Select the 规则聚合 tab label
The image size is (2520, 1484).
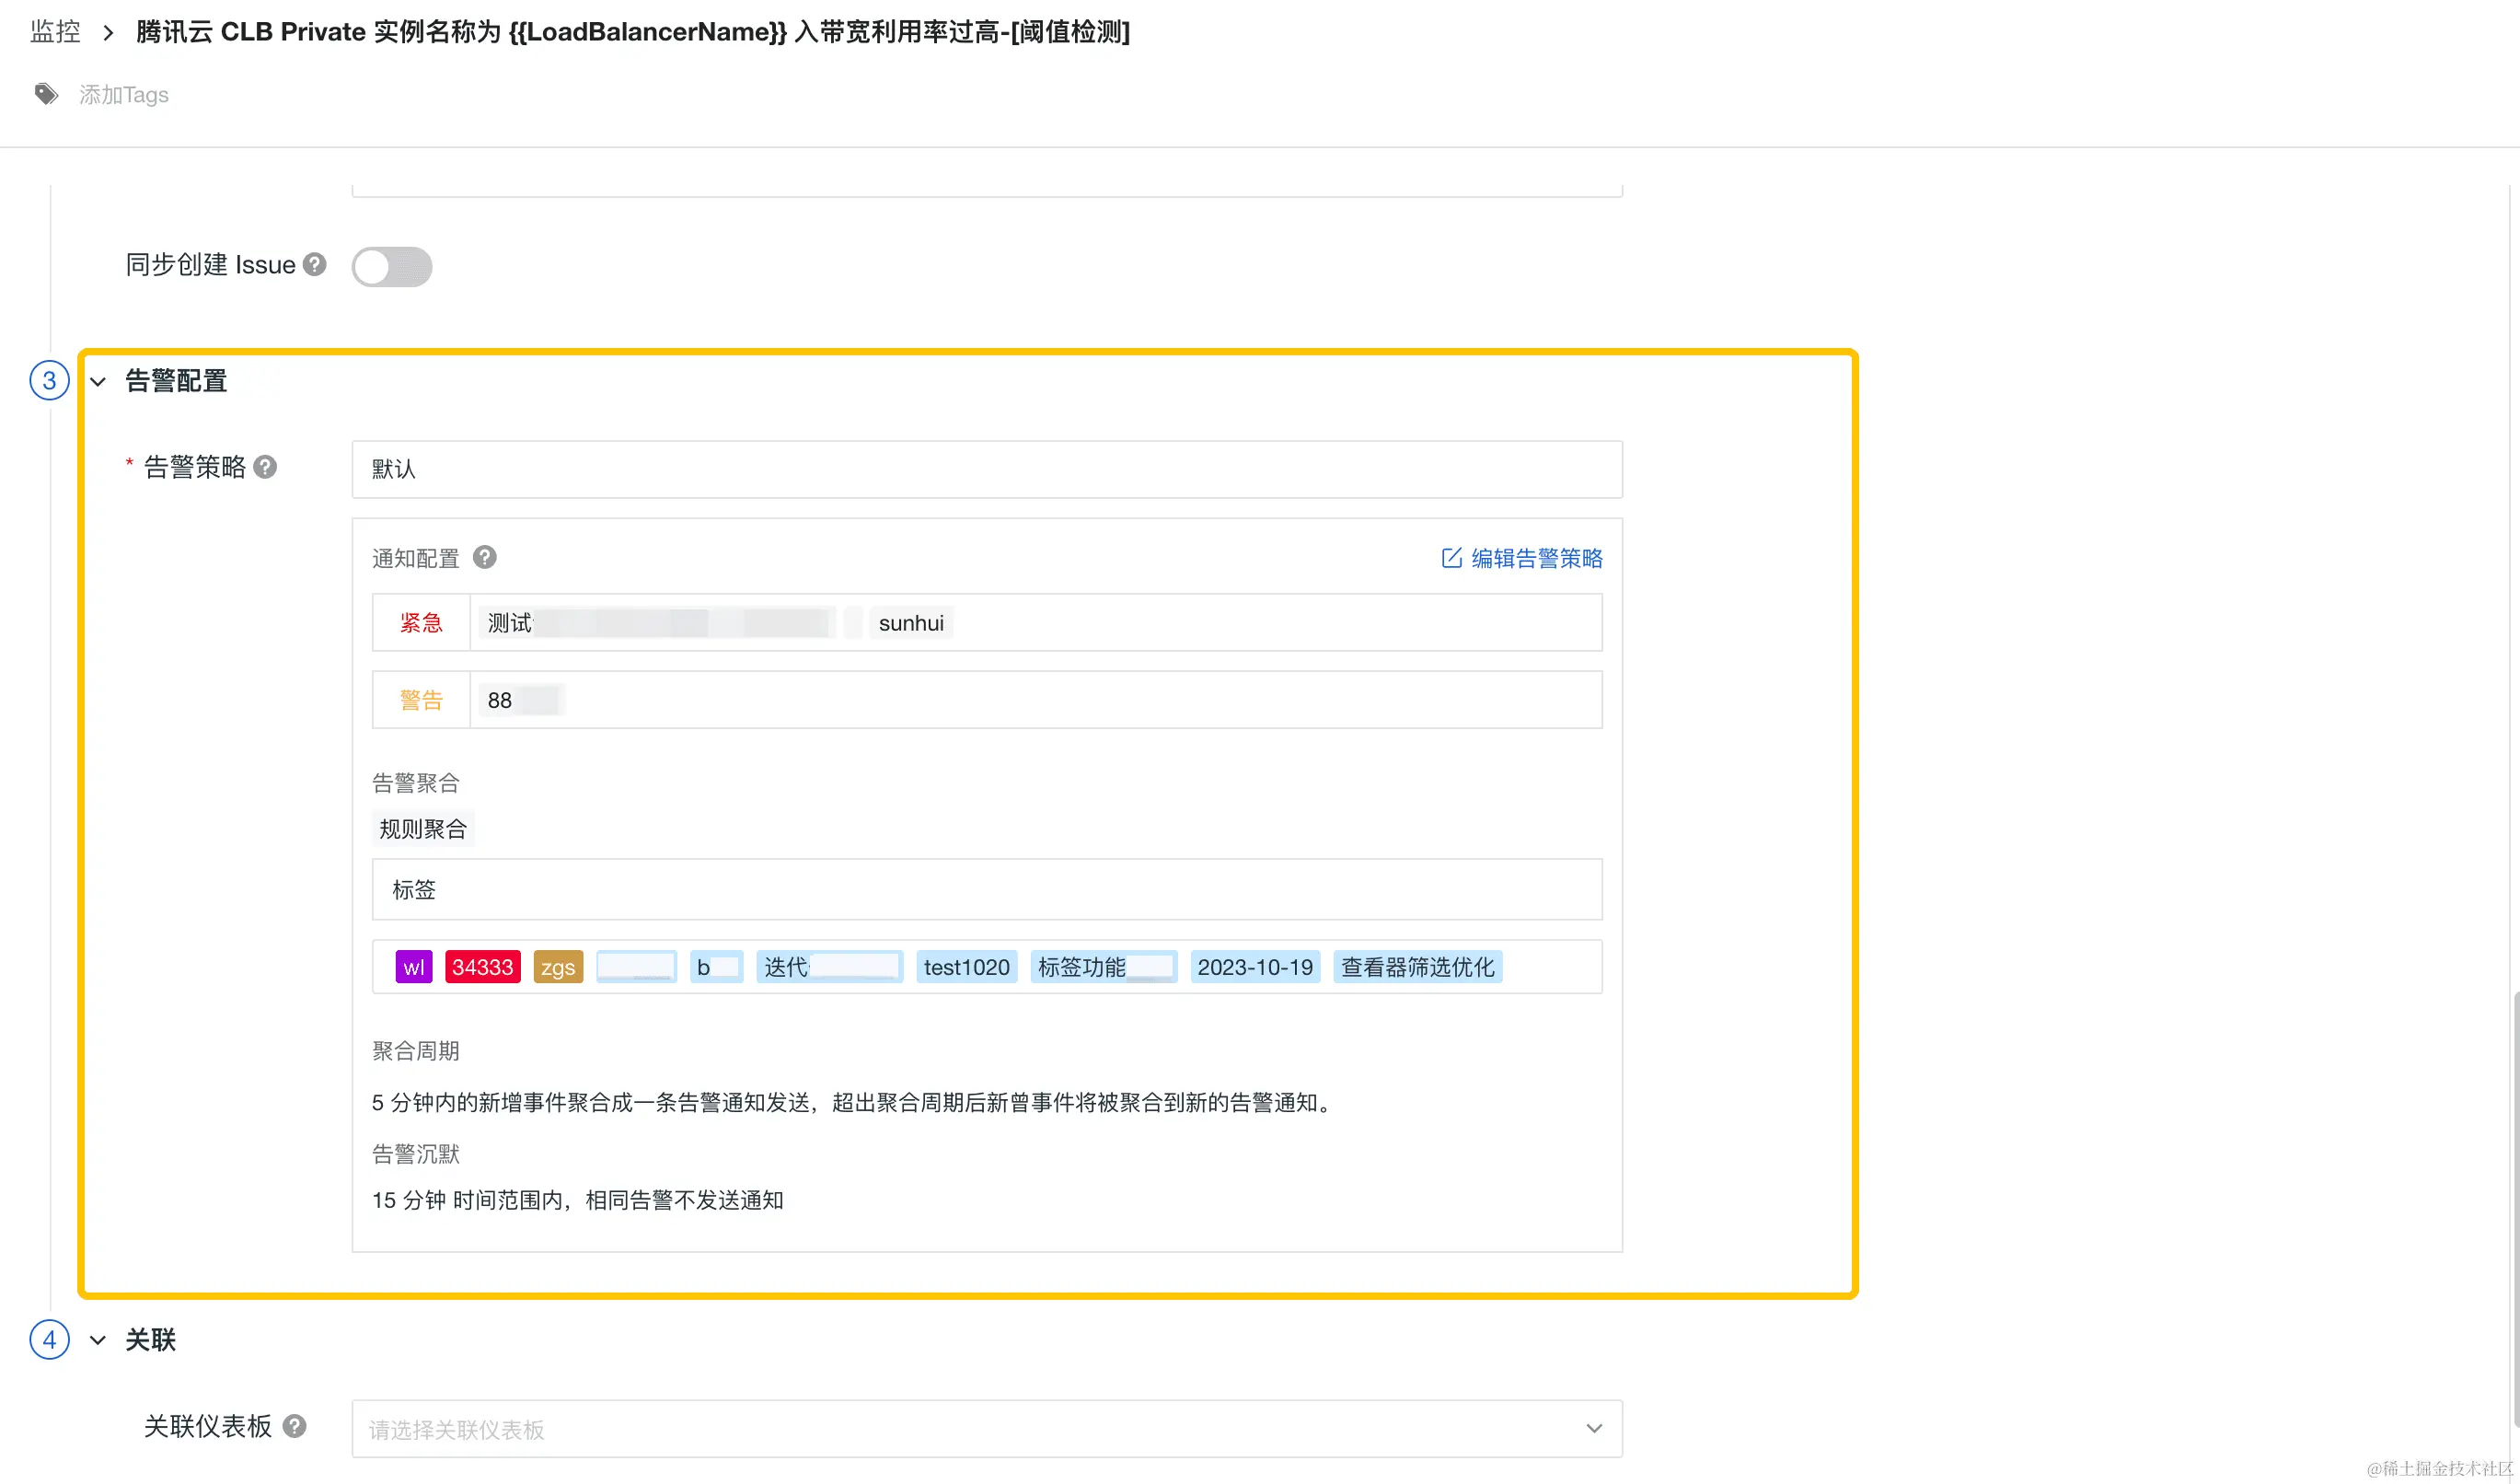[423, 829]
